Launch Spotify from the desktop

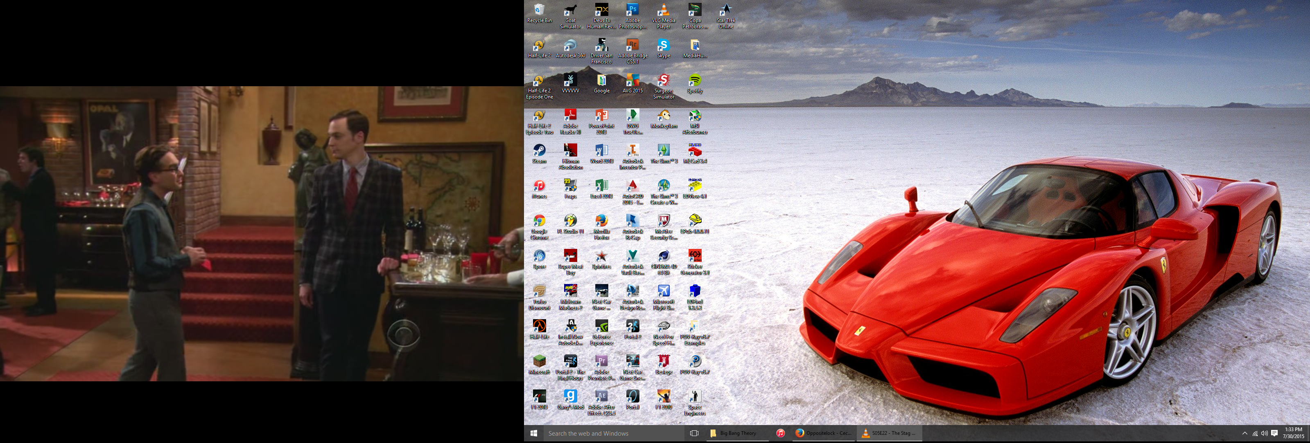pos(695,84)
